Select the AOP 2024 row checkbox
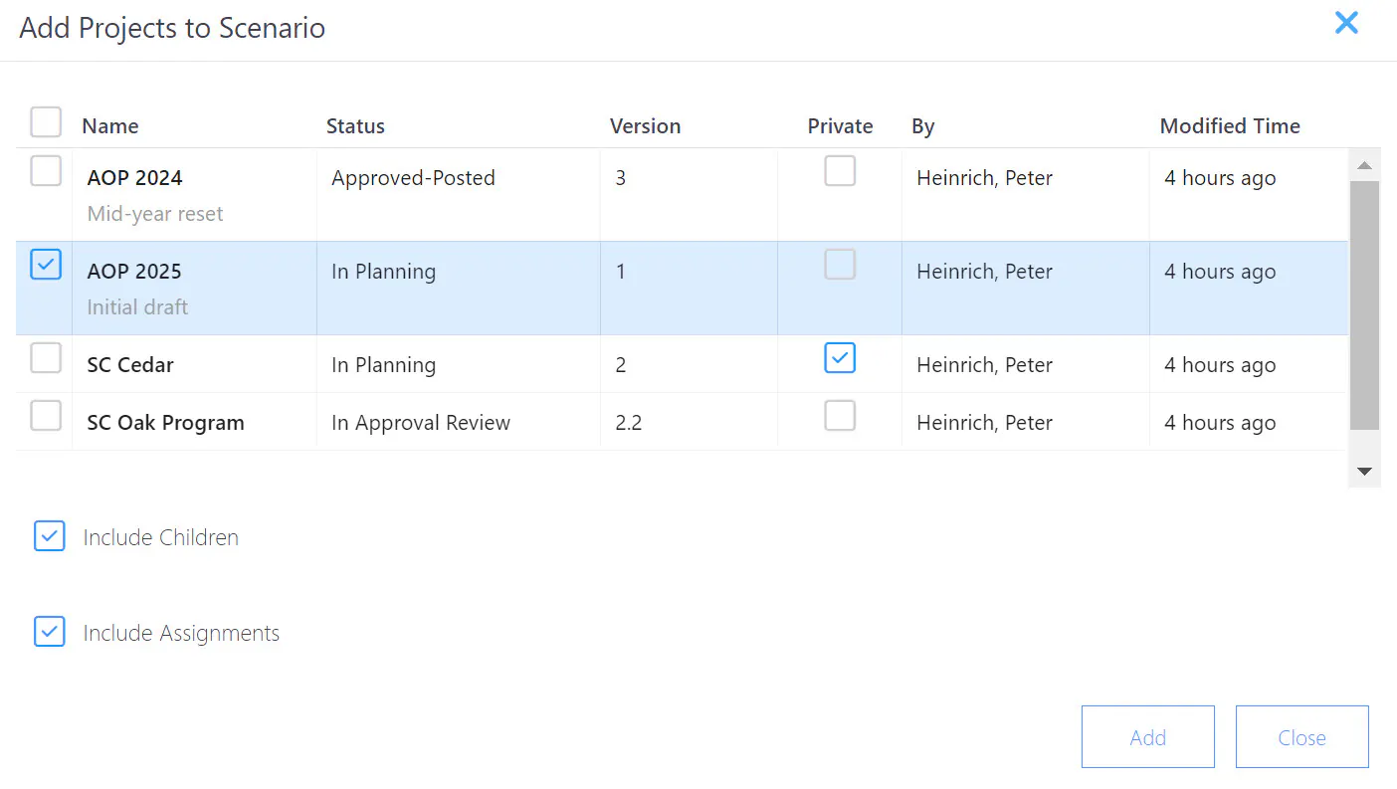 pyautogui.click(x=46, y=171)
